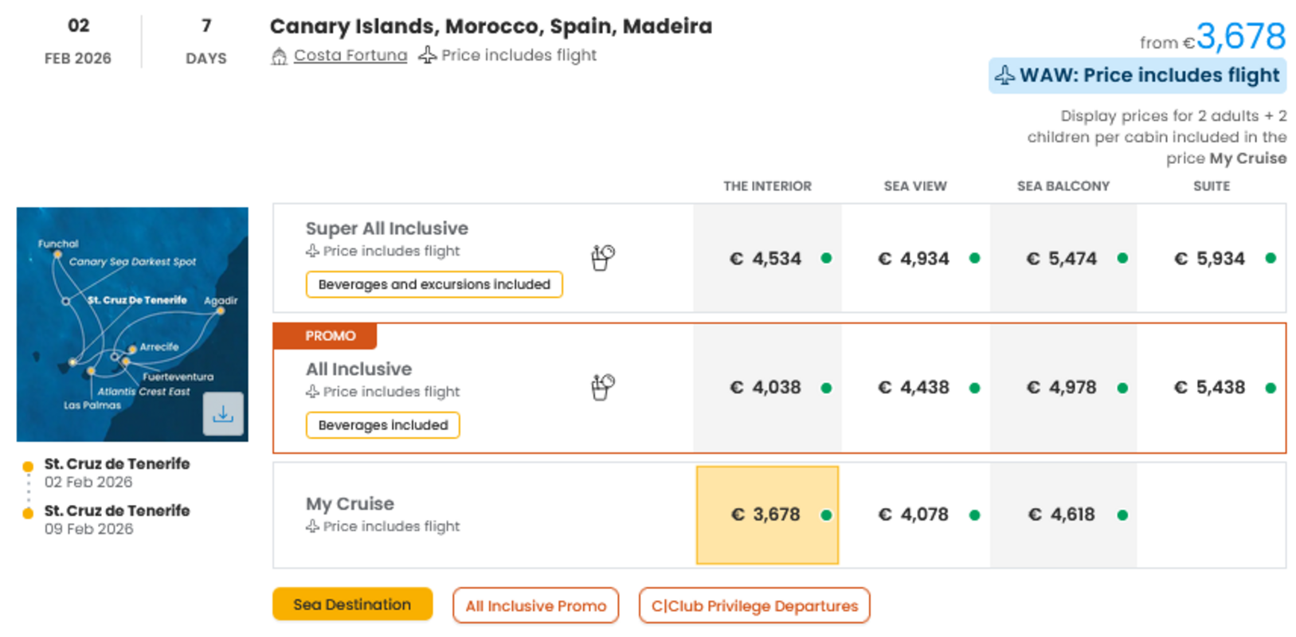Select C|Club Privilege Departures tag
The height and width of the screenshot is (637, 1296).
(754, 606)
